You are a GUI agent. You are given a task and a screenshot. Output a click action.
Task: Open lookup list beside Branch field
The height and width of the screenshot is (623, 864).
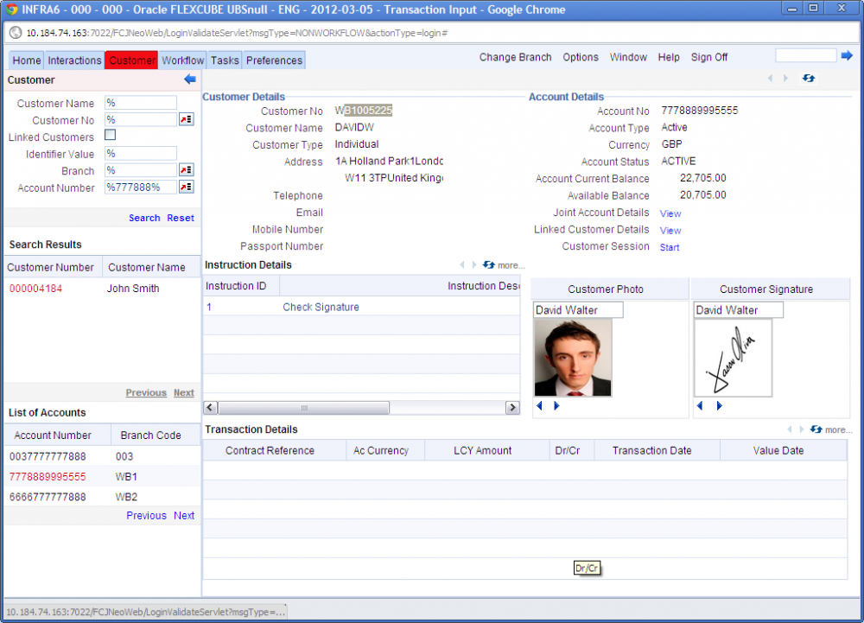pos(187,170)
